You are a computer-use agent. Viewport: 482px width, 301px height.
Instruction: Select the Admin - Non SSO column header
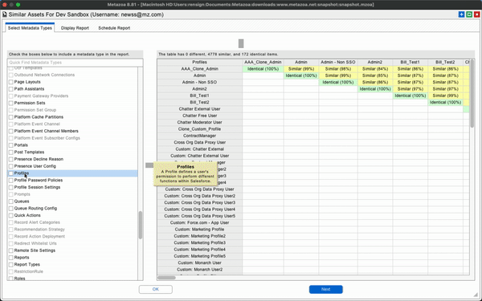(x=338, y=62)
